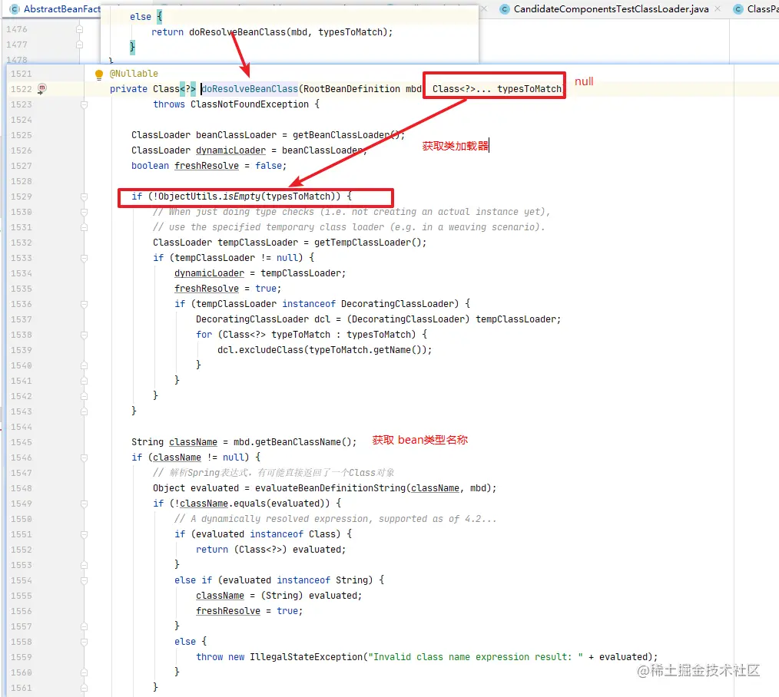Click the typesToMatch parameter on line 1522
The width and height of the screenshot is (779, 697).
pyautogui.click(x=529, y=89)
